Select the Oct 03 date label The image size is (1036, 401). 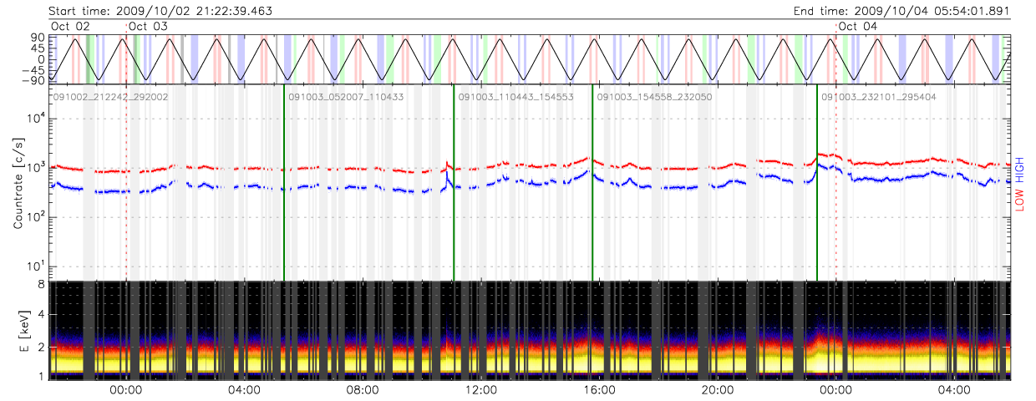149,27
